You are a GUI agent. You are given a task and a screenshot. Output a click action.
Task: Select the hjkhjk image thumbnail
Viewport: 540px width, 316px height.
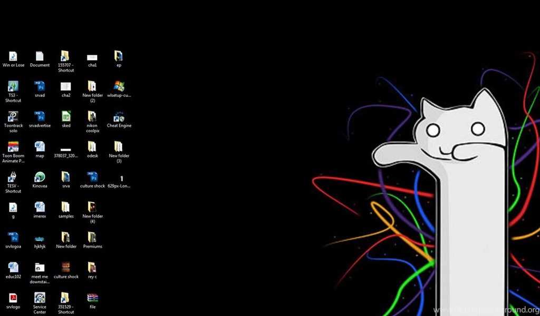pos(40,239)
